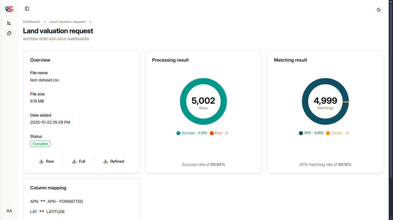
Task: Download the Refined file
Action: [x=114, y=162]
